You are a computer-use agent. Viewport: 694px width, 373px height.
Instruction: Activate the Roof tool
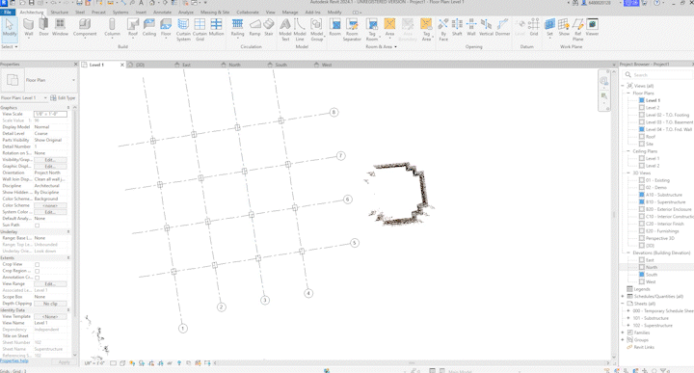point(133,27)
